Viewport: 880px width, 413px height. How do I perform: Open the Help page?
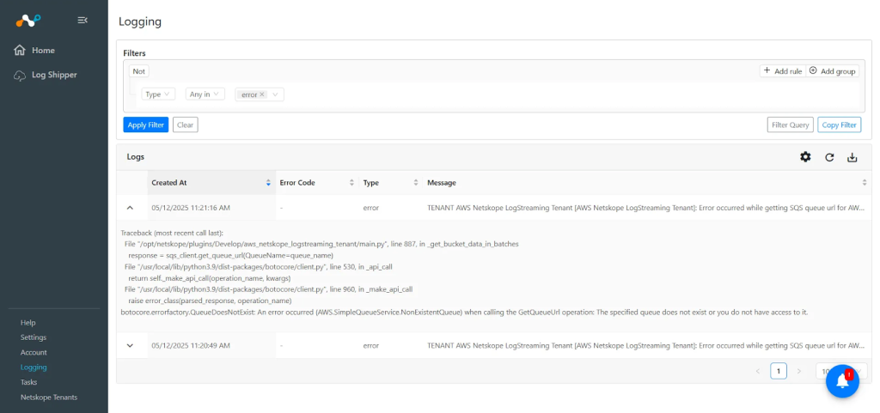point(28,323)
